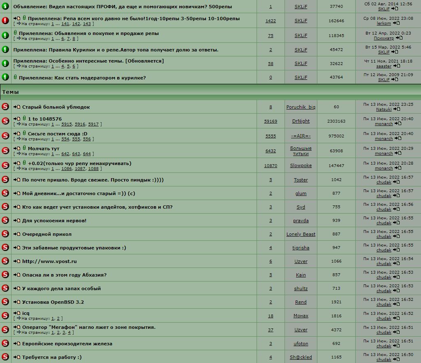Open last post icon in 'Мой дневник' row
Screen dimensions: 421x363
click(396, 195)
